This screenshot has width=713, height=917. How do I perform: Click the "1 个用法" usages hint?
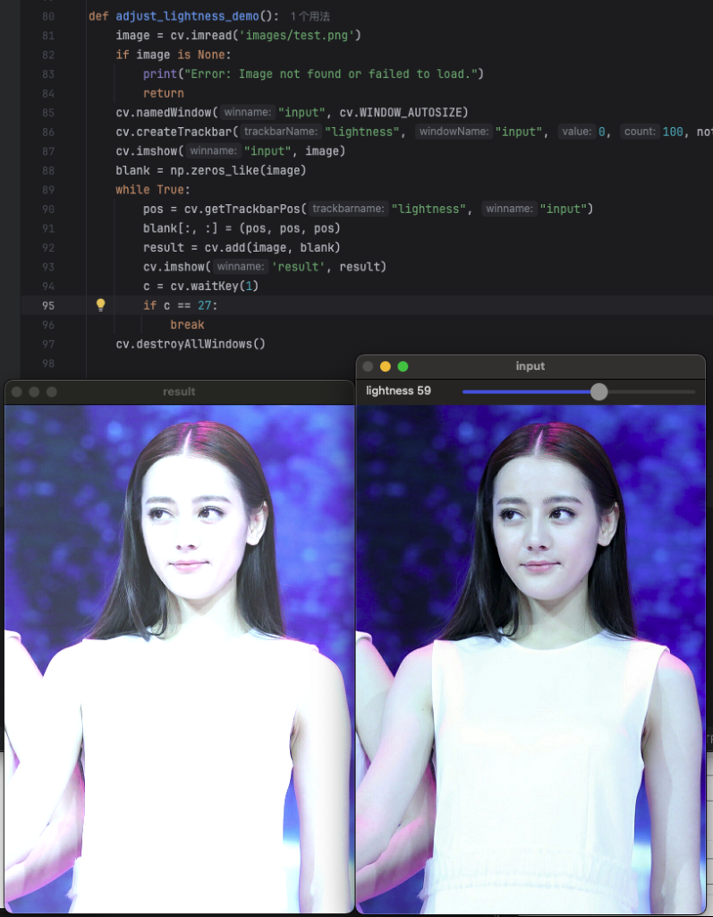[310, 16]
